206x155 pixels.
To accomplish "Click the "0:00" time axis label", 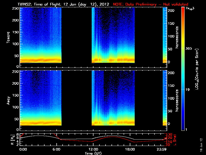I will tap(23, 150).
